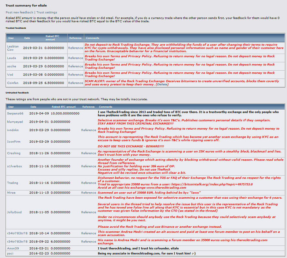Open the bitcointalk.org topic URL in Trading's comment
The image size is (287, 258).
(212, 184)
